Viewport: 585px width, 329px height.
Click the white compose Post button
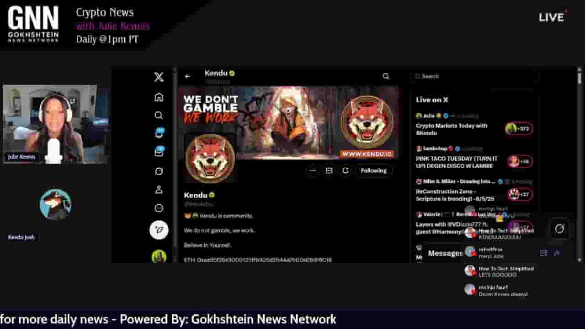[159, 229]
